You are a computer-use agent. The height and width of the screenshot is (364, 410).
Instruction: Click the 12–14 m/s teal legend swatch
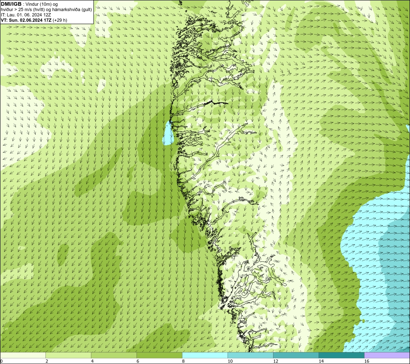click(x=296, y=355)
